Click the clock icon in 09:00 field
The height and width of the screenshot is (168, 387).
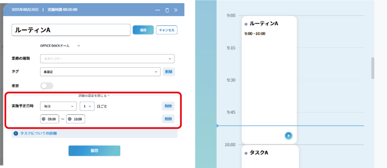tap(43, 119)
